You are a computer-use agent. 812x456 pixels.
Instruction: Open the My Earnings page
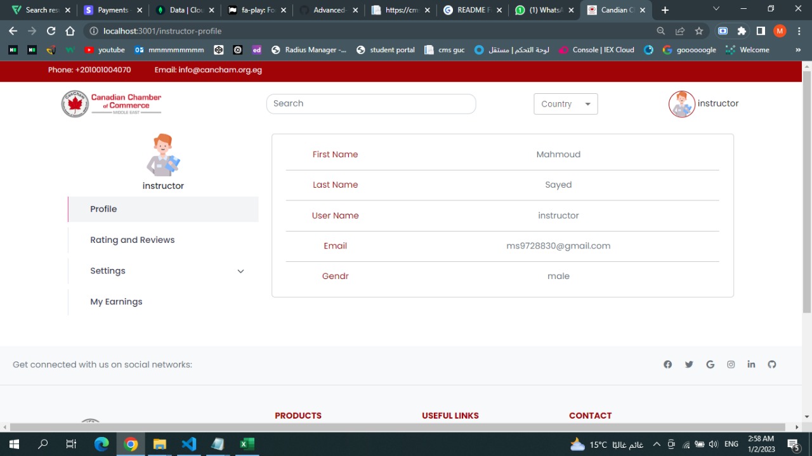click(x=116, y=301)
